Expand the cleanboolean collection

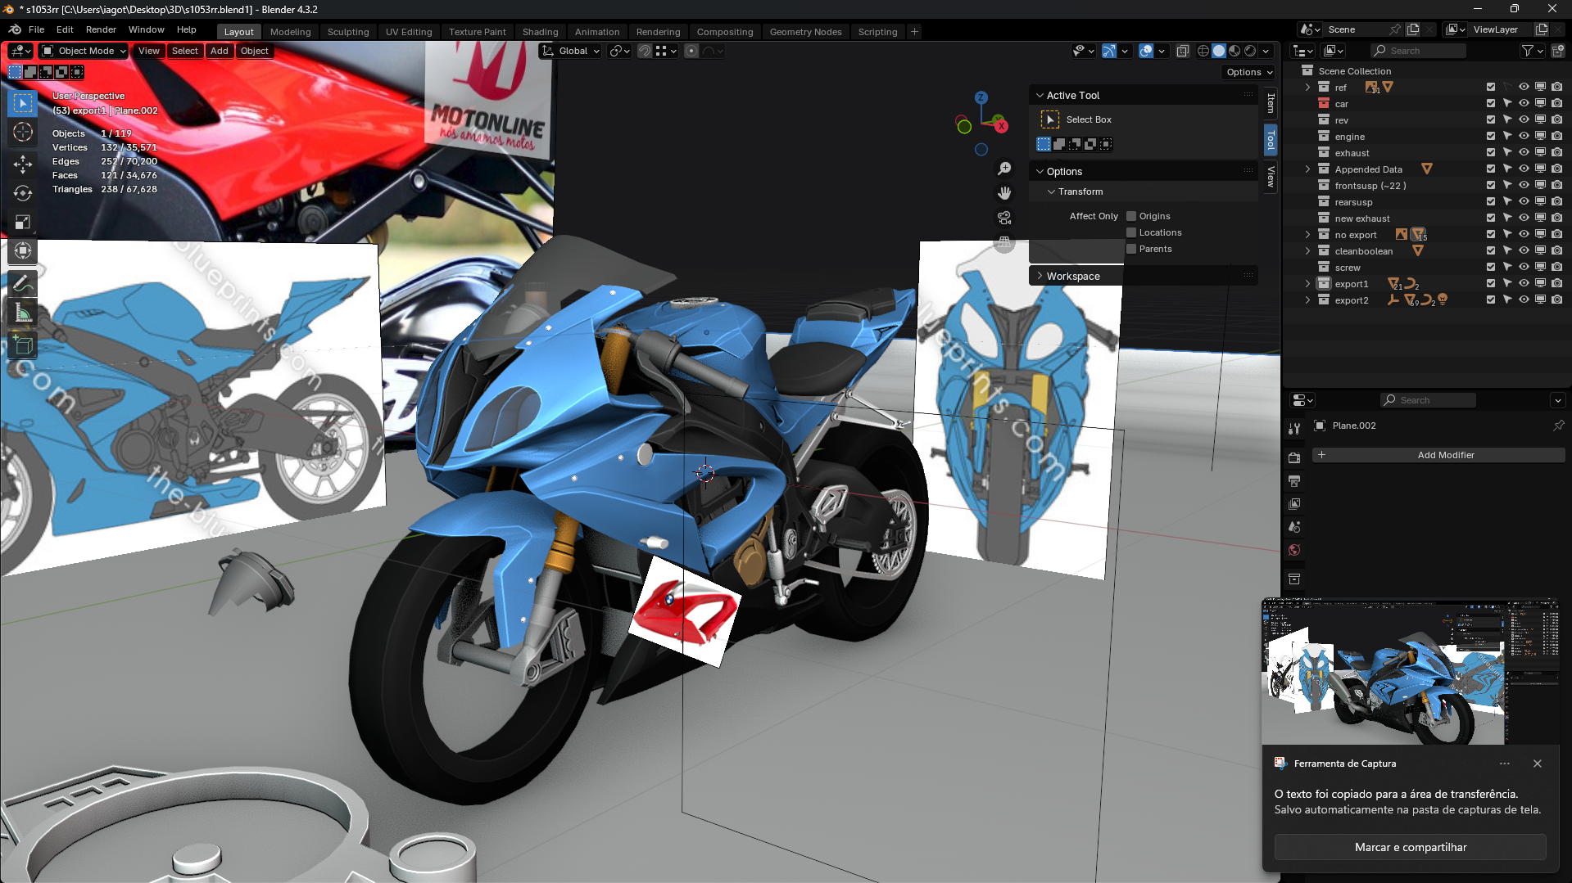[1307, 251]
